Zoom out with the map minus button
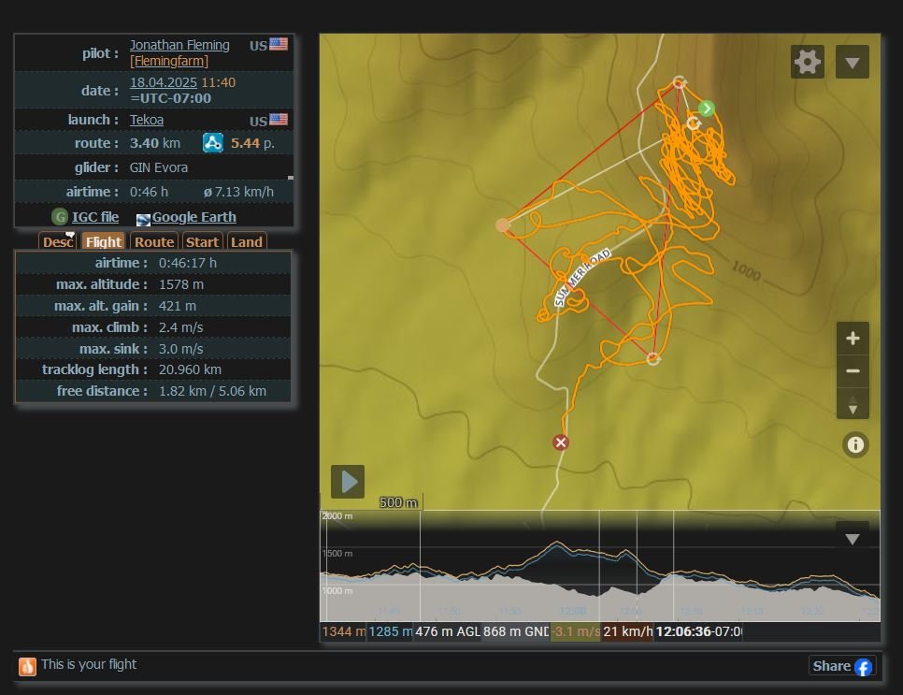This screenshot has height=695, width=903. tap(853, 370)
